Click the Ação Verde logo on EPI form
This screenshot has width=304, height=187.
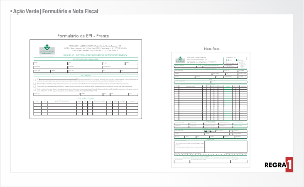(x=47, y=49)
